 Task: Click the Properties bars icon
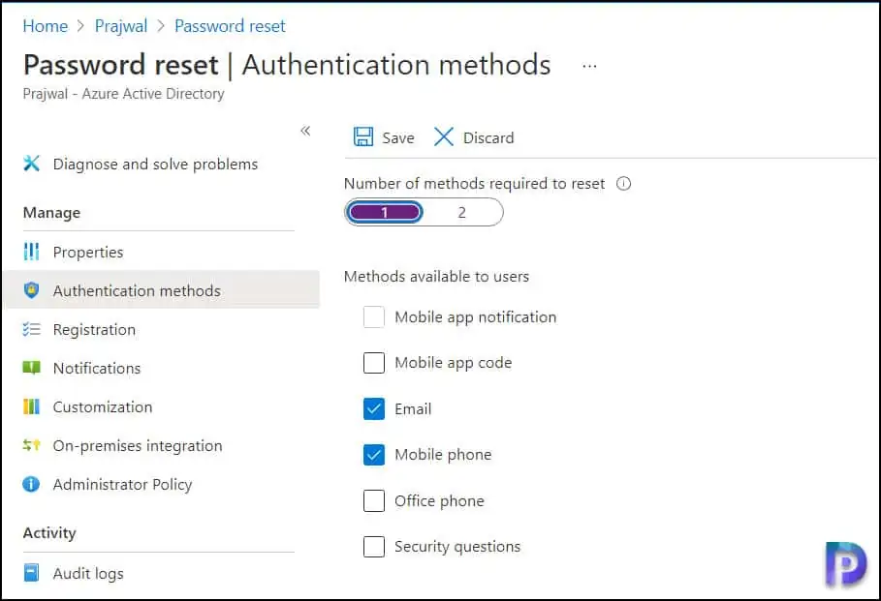[x=31, y=252]
